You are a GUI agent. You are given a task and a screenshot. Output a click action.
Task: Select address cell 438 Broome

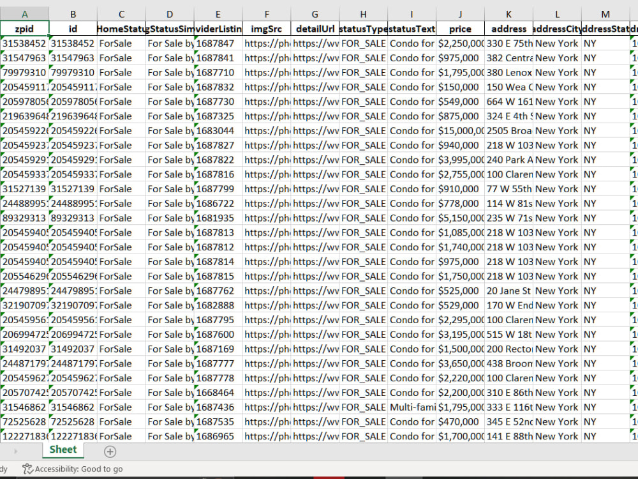coord(508,363)
